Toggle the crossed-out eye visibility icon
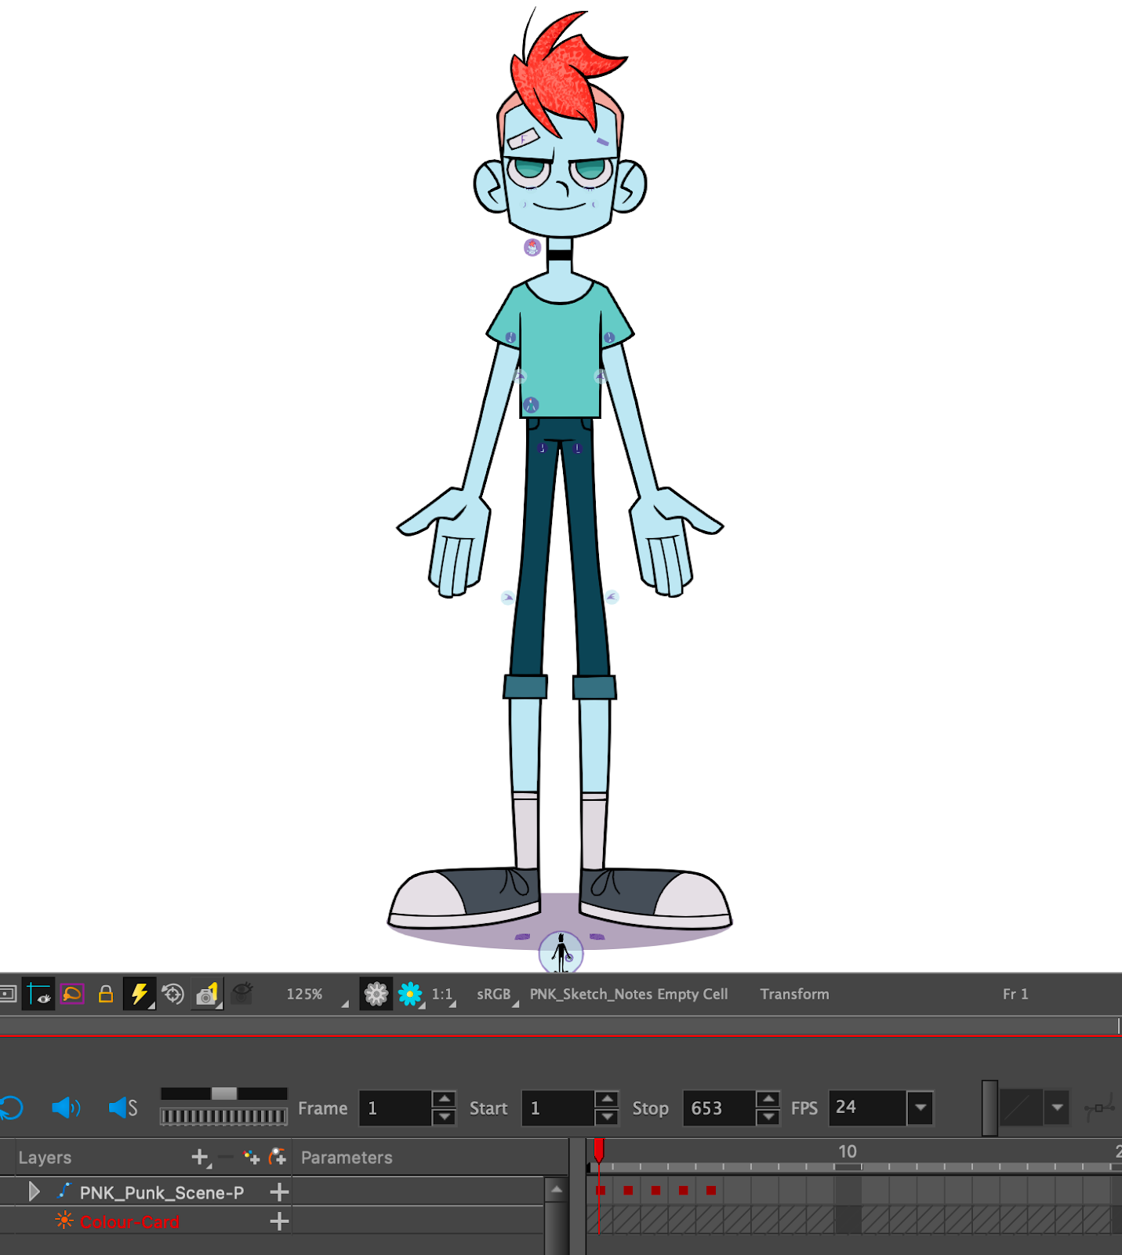Image resolution: width=1122 pixels, height=1255 pixels. coord(243,993)
